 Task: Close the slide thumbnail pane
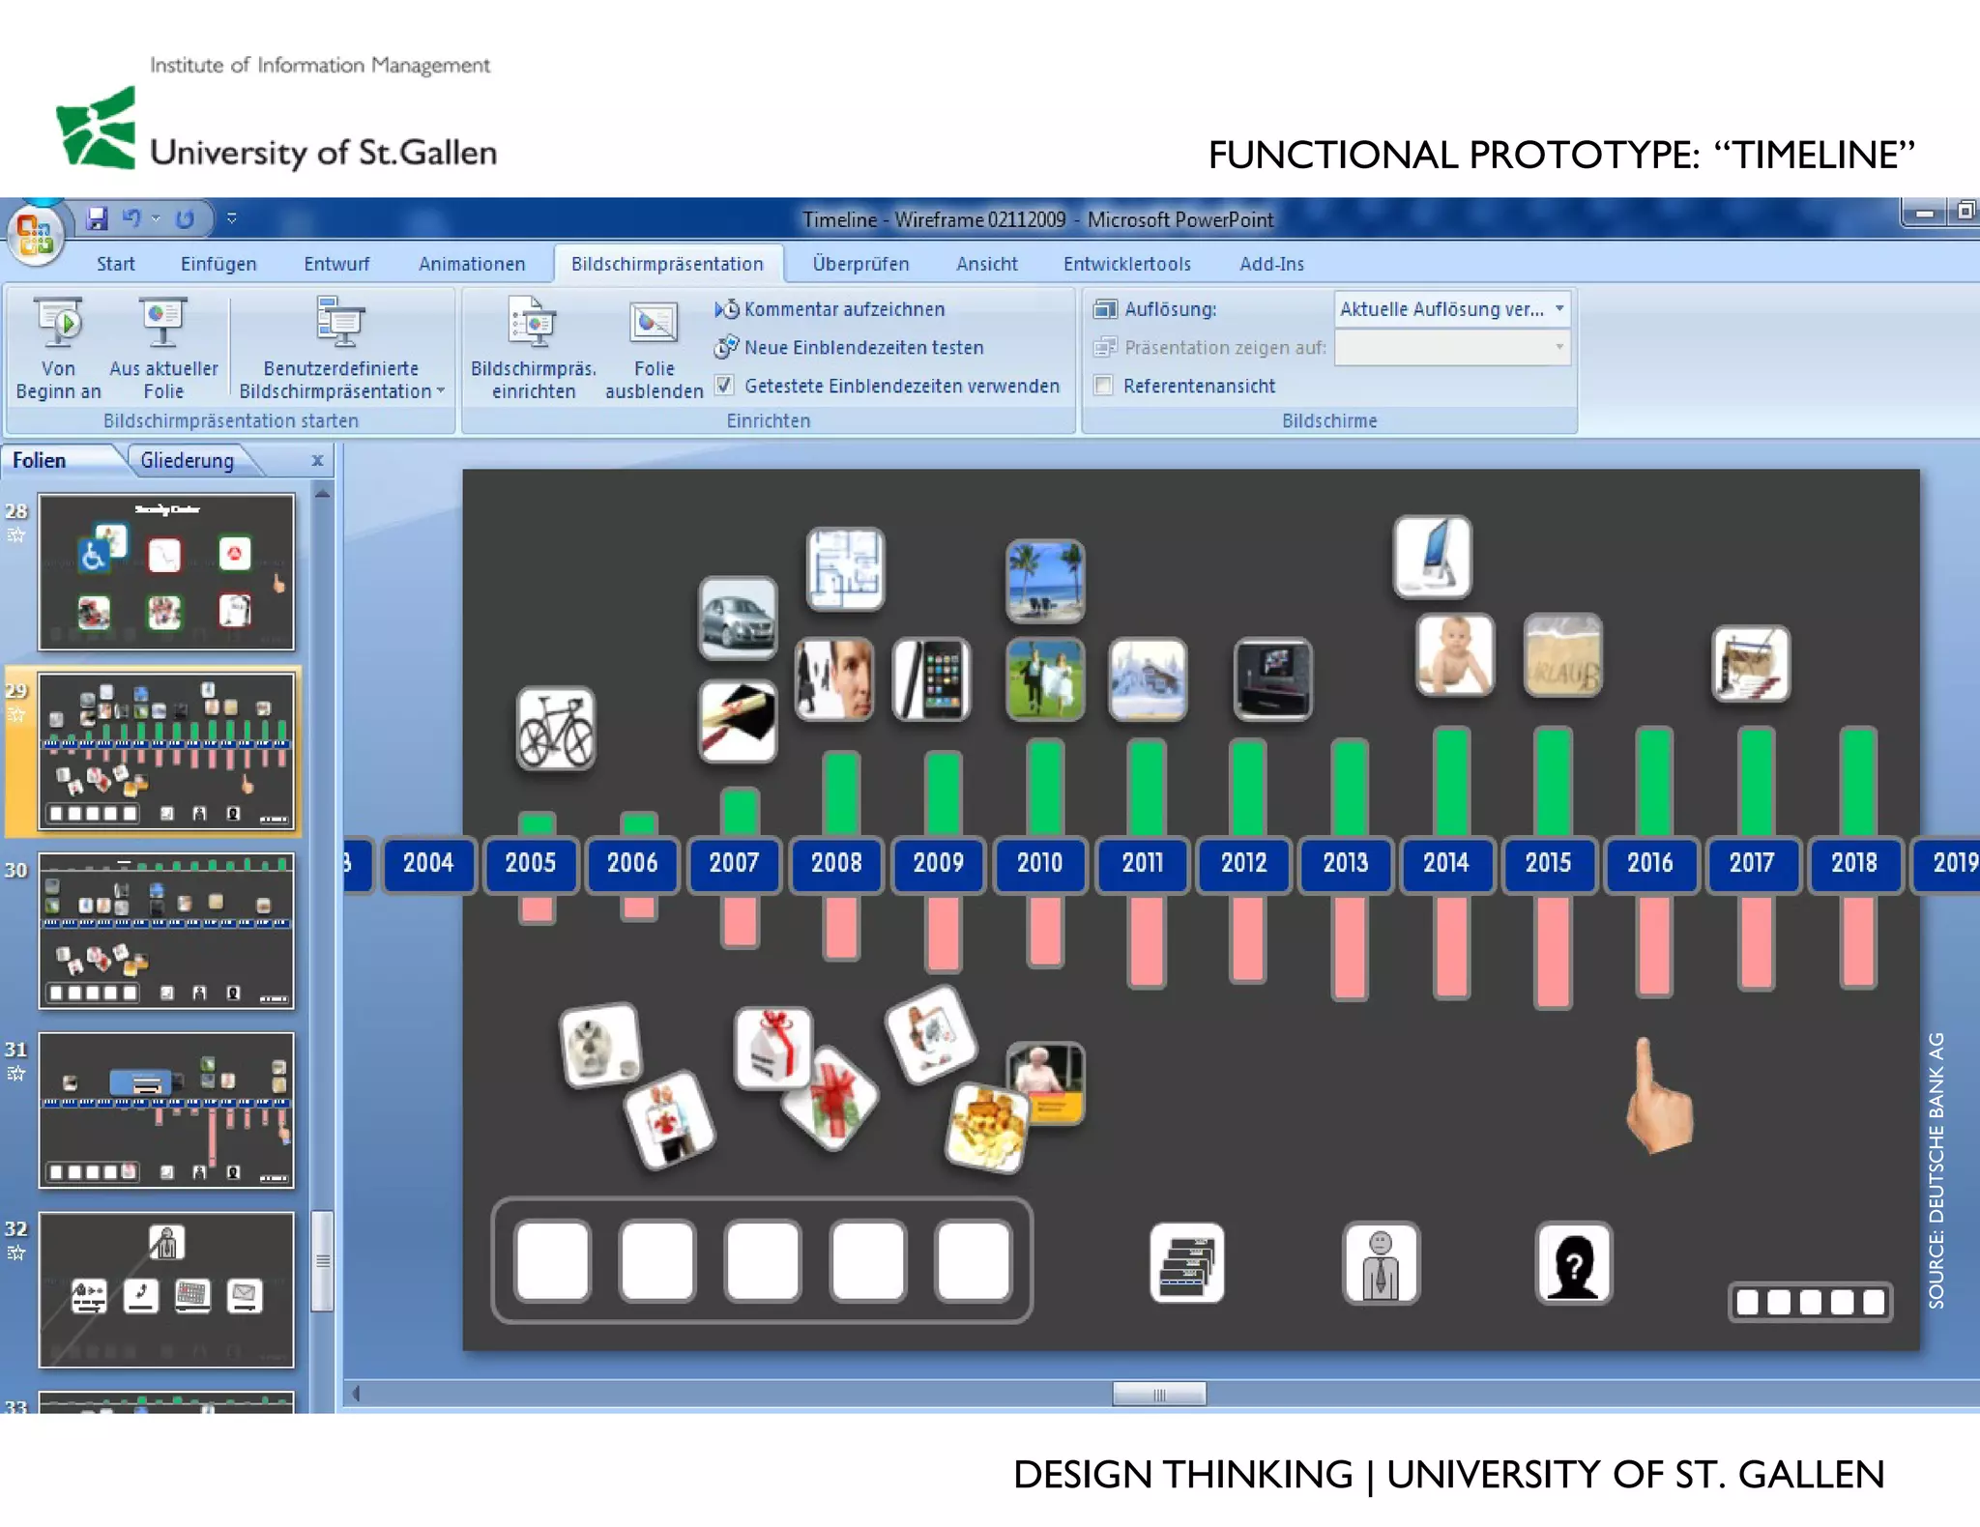[317, 461]
